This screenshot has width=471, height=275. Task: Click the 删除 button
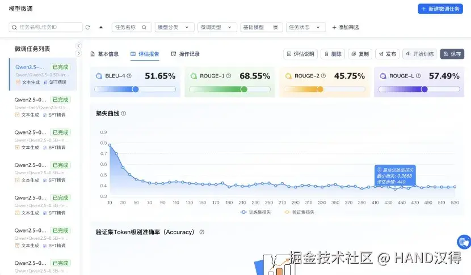click(333, 54)
